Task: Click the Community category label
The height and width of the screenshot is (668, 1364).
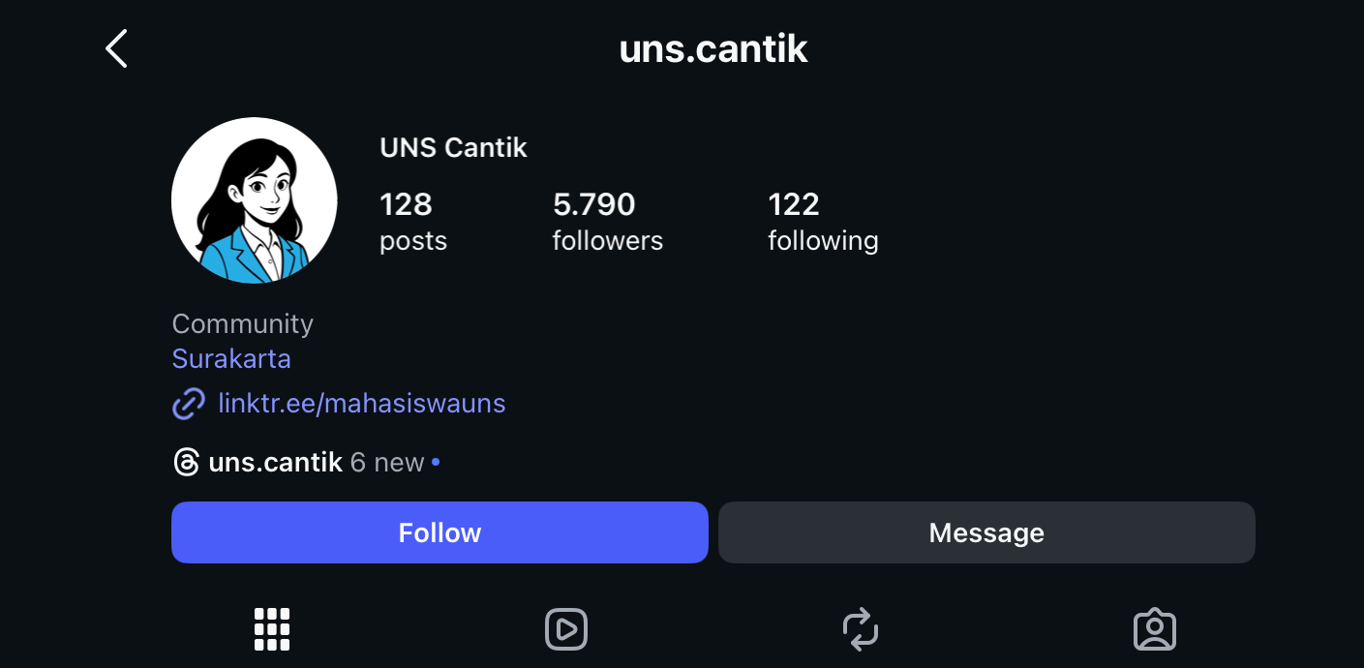Action: (x=242, y=323)
